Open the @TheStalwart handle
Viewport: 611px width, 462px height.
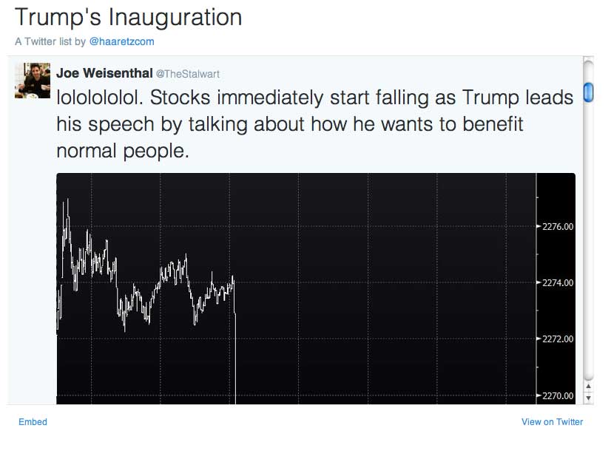(x=186, y=74)
